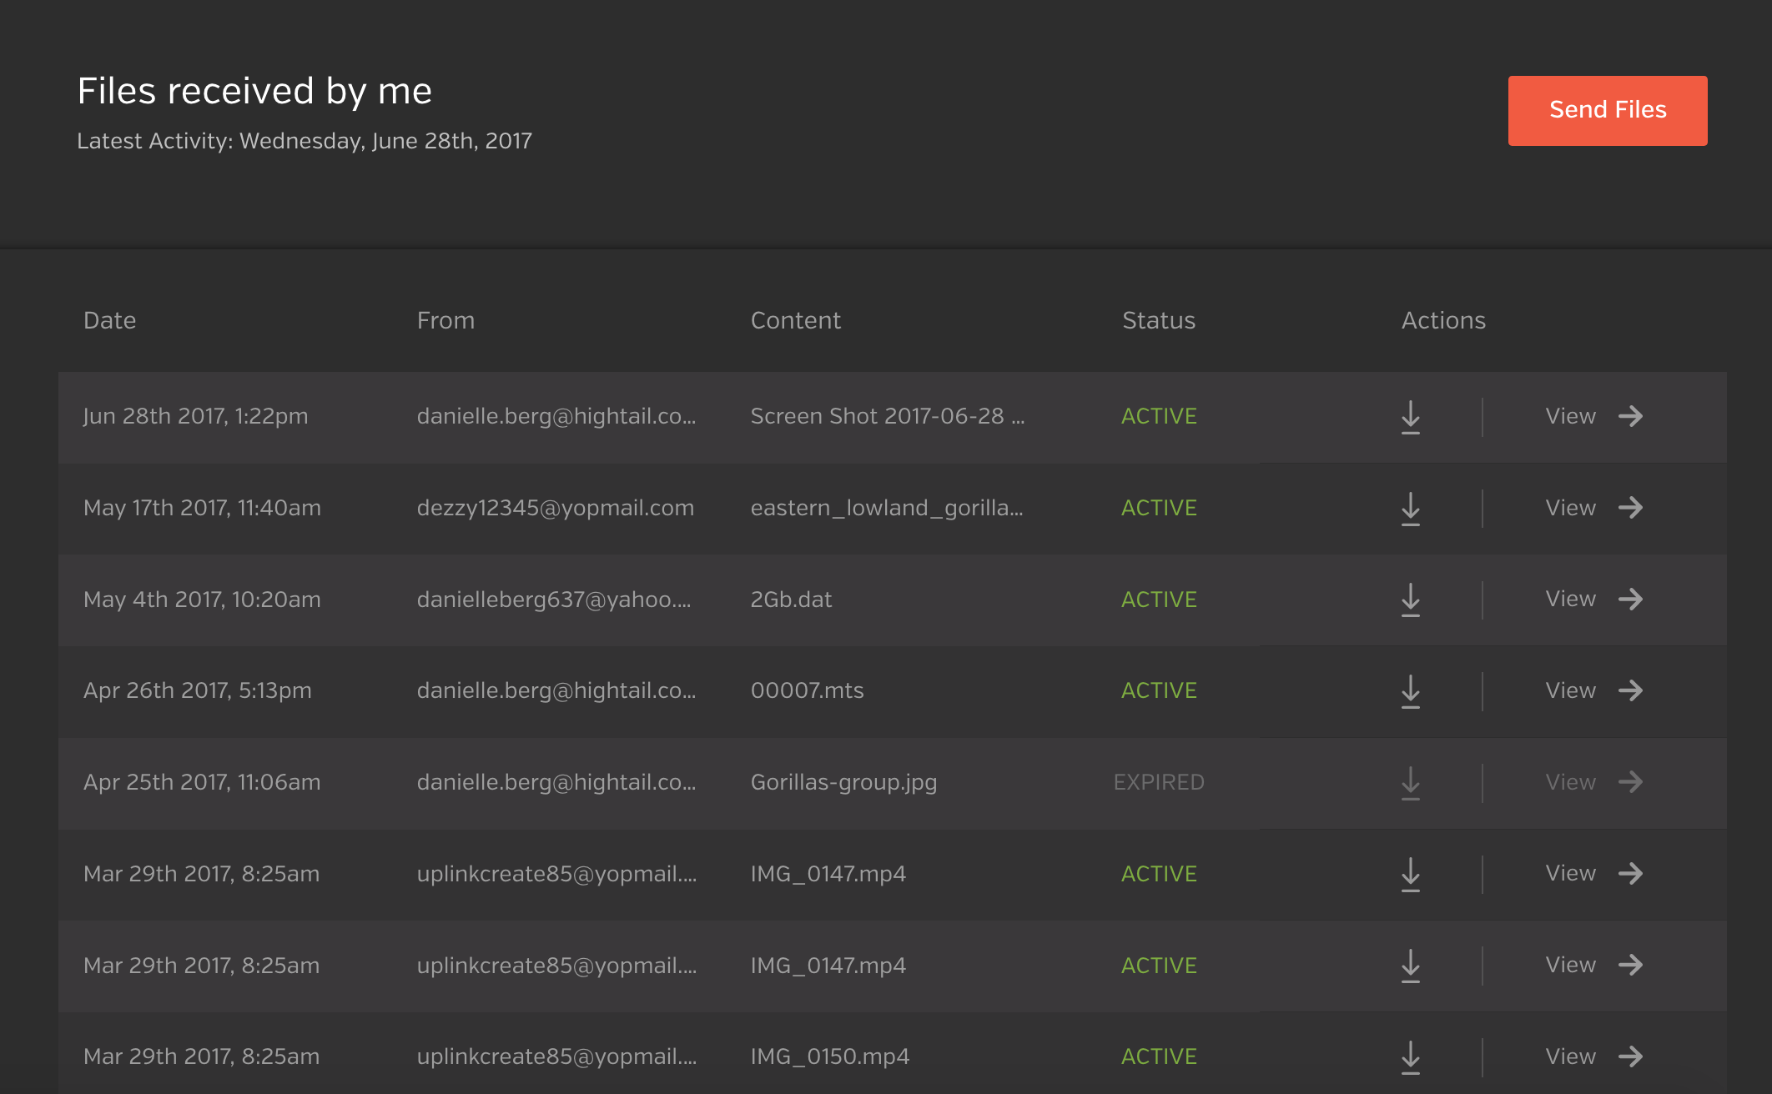This screenshot has height=1094, width=1772.
Task: Click the Status column header
Action: (1158, 320)
